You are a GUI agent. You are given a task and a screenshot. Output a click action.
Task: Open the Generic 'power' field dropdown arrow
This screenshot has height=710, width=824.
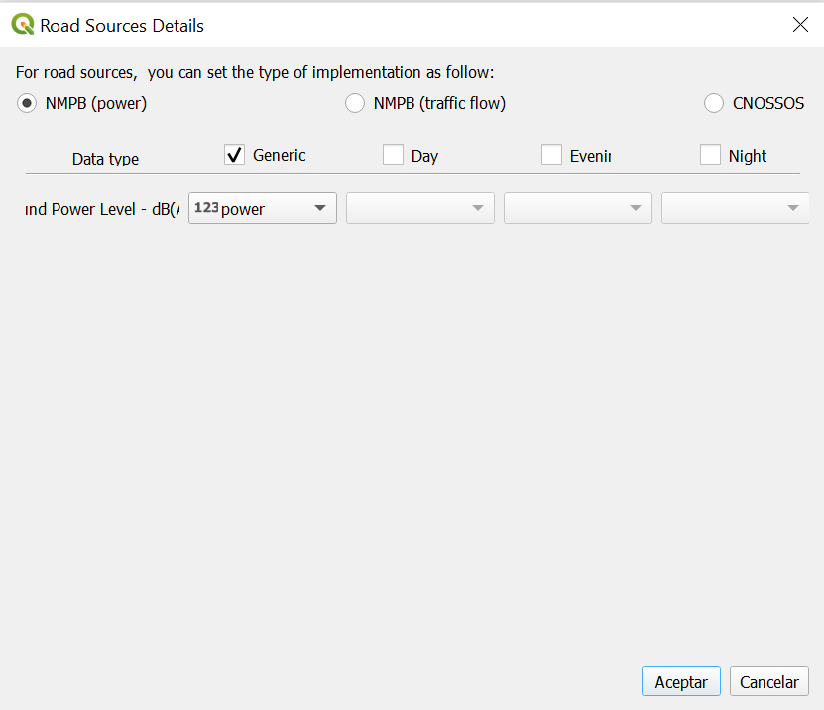click(319, 208)
